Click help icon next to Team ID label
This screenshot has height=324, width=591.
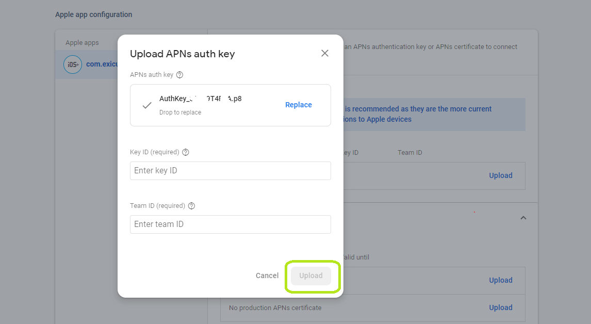191,206
